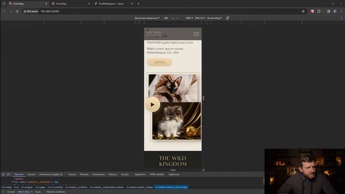Open a new browser tab

click(x=138, y=4)
